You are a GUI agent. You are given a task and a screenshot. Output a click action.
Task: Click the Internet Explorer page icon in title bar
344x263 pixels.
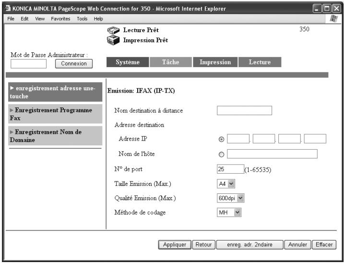[8, 8]
